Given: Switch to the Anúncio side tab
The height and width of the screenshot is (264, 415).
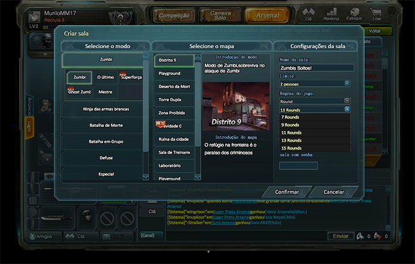Looking at the screenshot, I should [x=29, y=106].
